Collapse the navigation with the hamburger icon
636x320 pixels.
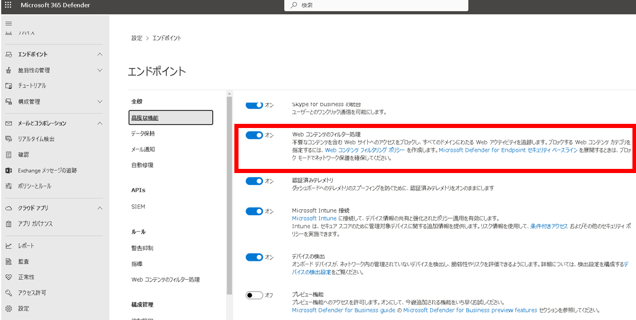tap(8, 24)
